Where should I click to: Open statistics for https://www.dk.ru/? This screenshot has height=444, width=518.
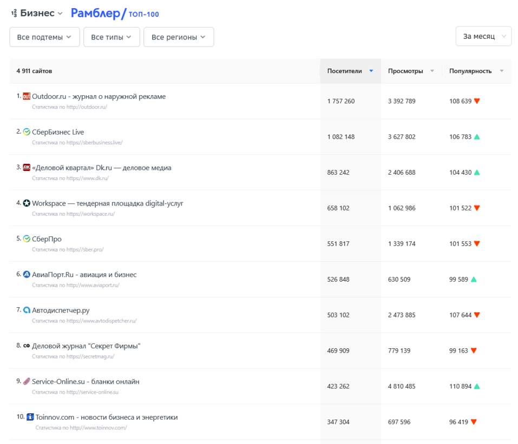coord(70,178)
